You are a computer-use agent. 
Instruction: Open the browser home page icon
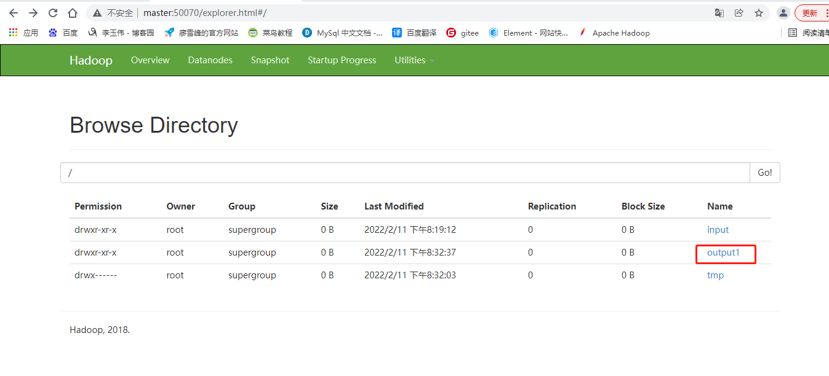(x=73, y=13)
